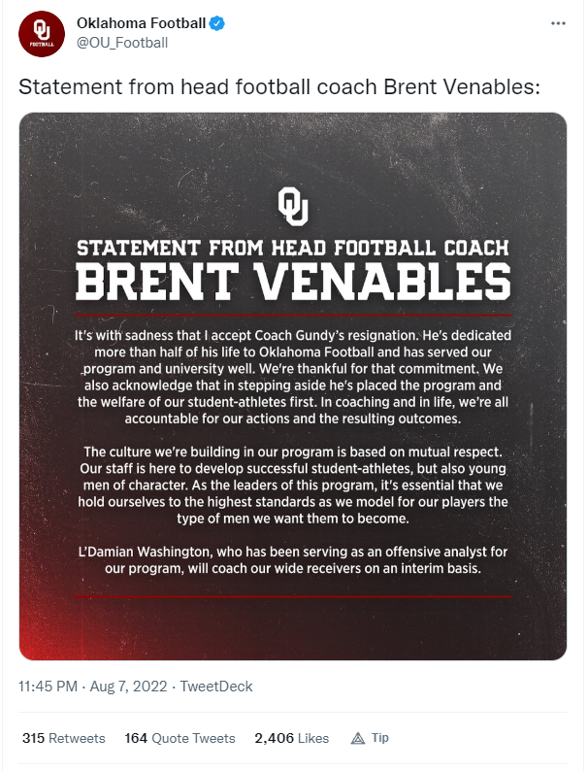Click the @OU_Football handle
The height and width of the screenshot is (771, 588).
point(122,43)
